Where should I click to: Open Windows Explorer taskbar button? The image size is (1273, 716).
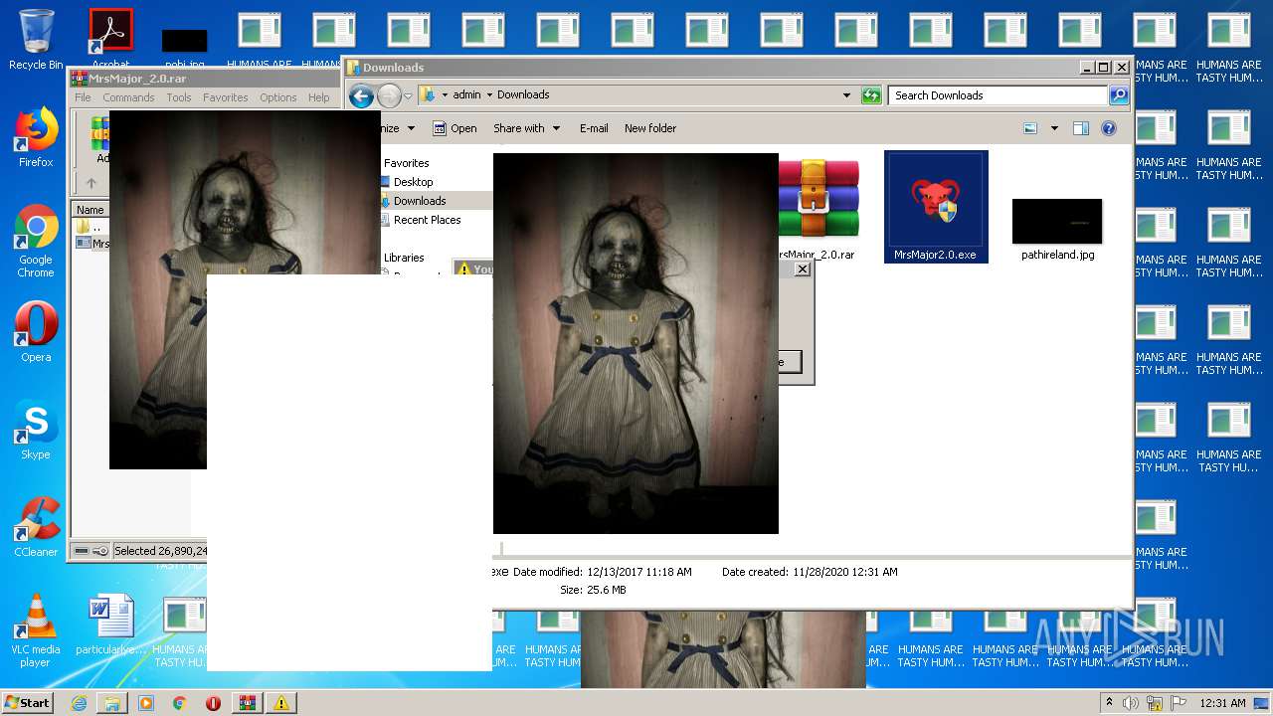tap(112, 703)
